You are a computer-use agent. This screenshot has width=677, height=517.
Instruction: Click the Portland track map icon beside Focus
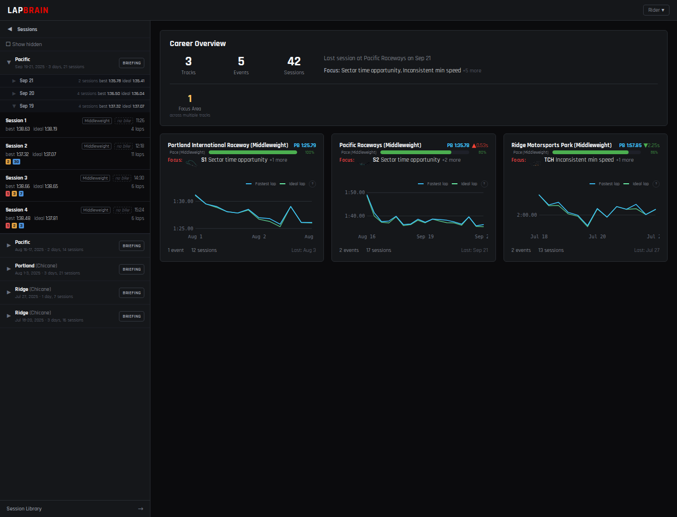pyautogui.click(x=191, y=163)
